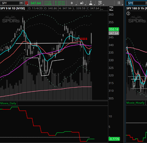147x143 pixels.
Task: Open the studies flask icon
Action: click(x=91, y=3)
